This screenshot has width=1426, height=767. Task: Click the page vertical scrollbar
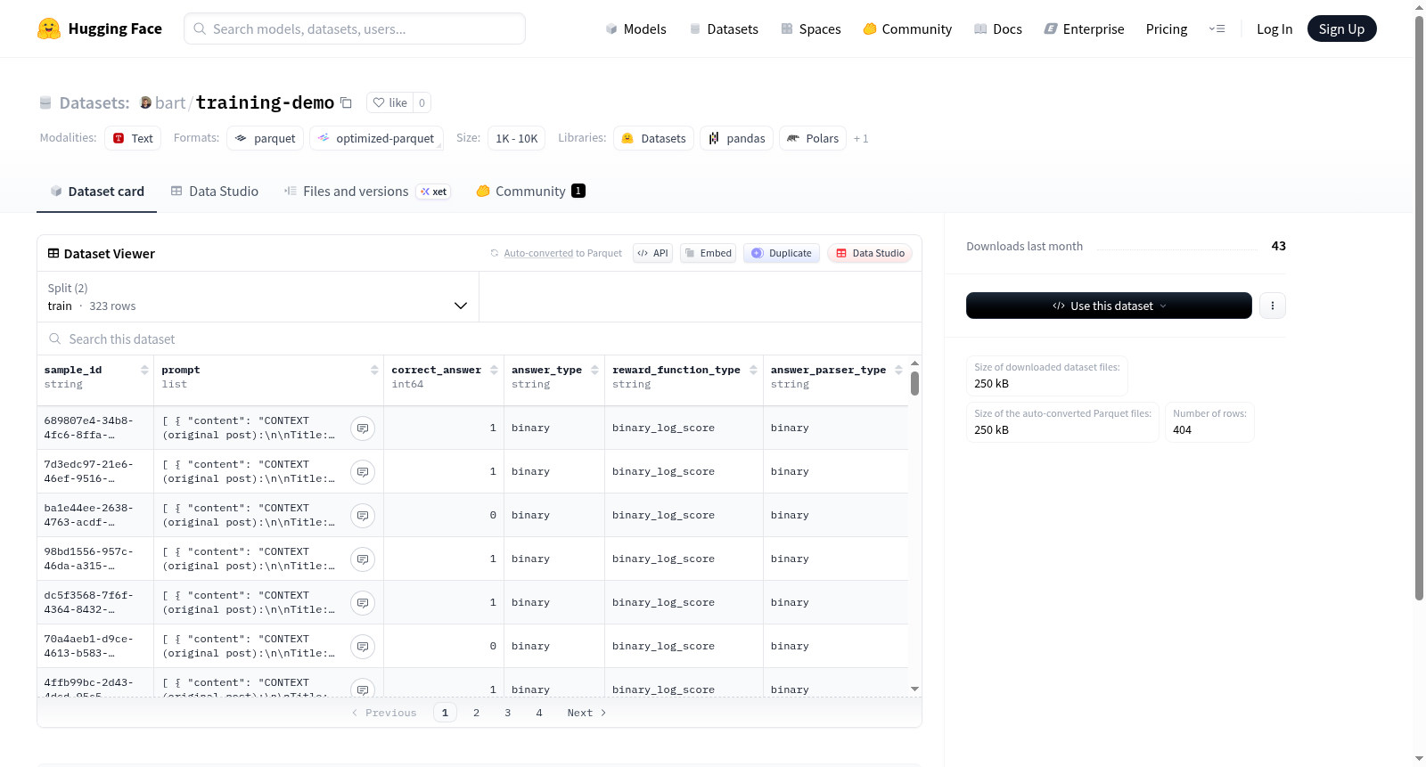pos(1419,307)
